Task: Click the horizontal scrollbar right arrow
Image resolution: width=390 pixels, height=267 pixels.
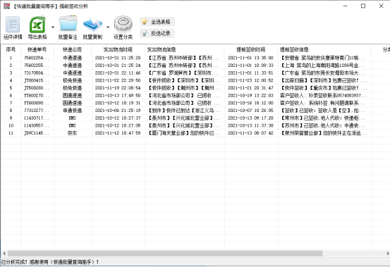Action: 387,254
